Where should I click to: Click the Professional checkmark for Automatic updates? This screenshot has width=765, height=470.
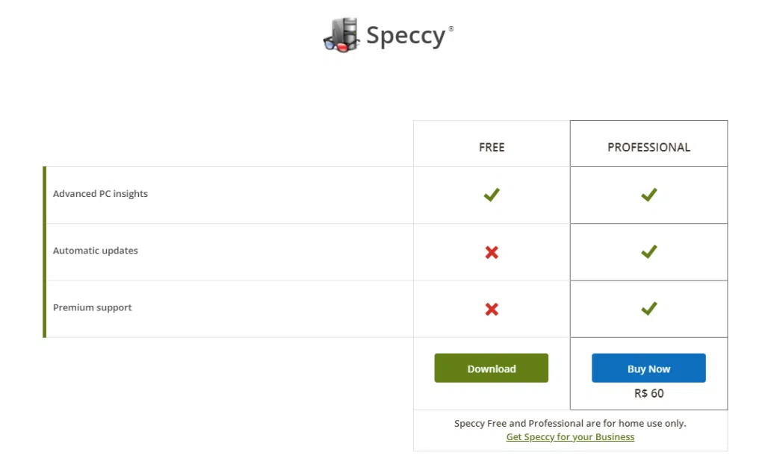(x=648, y=252)
